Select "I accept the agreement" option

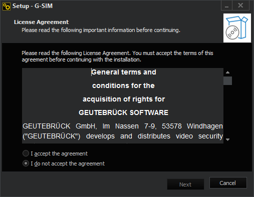point(55,153)
